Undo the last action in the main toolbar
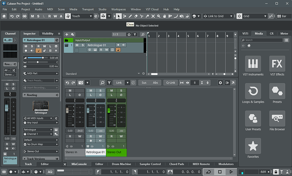 [x=12, y=16]
